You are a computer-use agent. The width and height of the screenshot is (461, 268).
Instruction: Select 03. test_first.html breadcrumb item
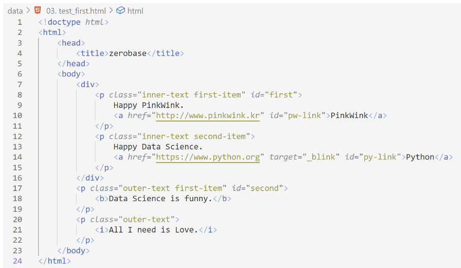click(x=76, y=11)
